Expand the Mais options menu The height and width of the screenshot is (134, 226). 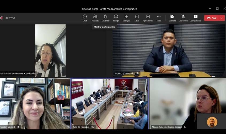point(159,18)
